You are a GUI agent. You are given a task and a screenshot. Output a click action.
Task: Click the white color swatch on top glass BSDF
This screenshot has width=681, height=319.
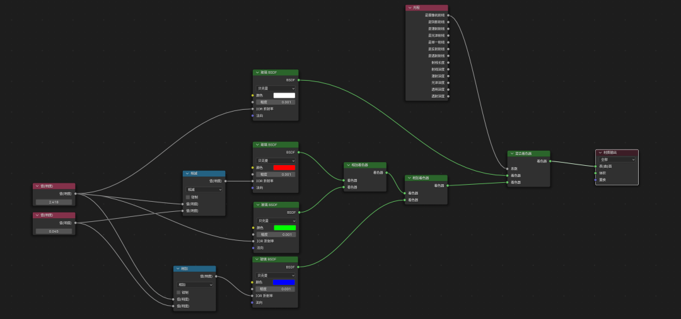[x=284, y=95]
